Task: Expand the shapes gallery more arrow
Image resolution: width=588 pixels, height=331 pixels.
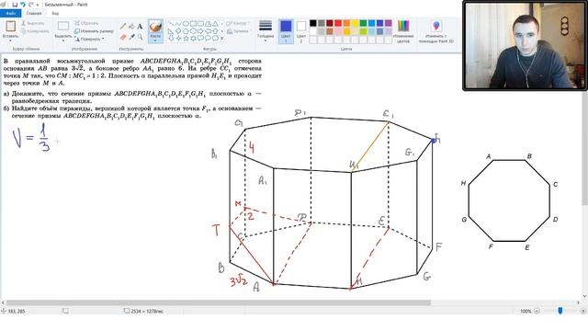Action: (222, 39)
